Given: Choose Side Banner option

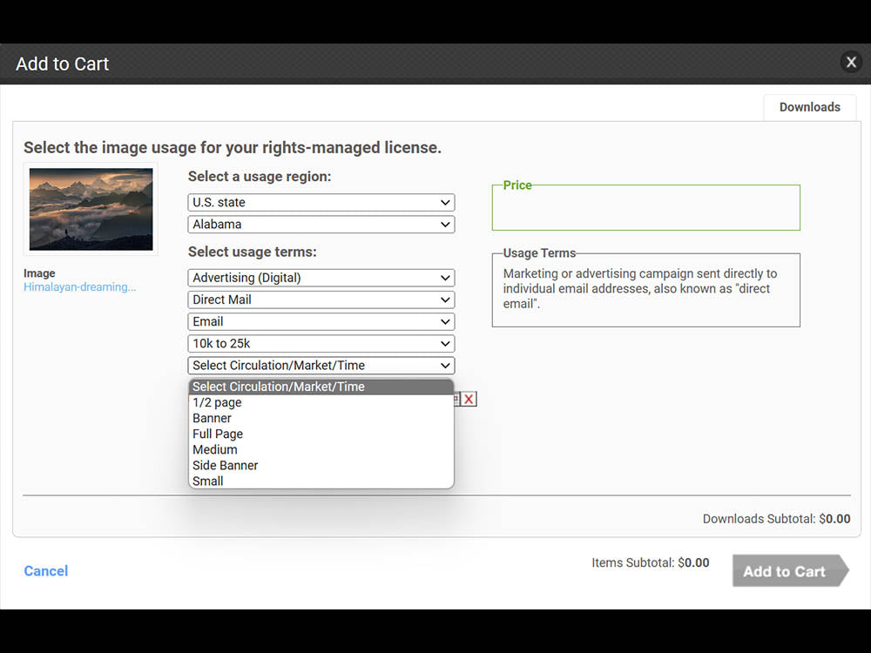Looking at the screenshot, I should click(x=226, y=466).
